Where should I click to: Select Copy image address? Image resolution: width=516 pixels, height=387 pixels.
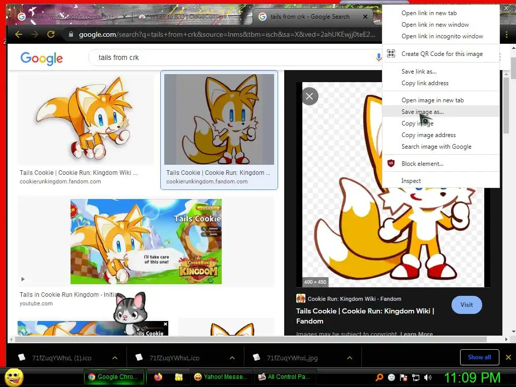point(440,135)
